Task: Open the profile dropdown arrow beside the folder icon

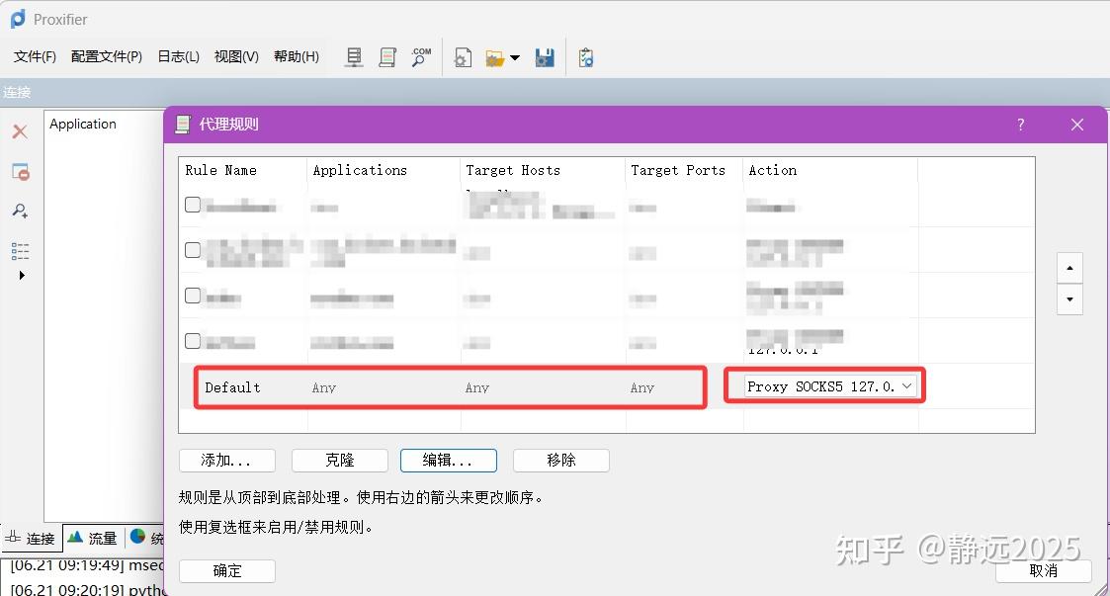Action: click(x=513, y=57)
